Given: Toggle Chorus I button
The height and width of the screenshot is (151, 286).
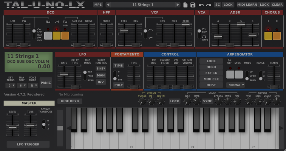Looking at the screenshot, I should [x=268, y=36].
